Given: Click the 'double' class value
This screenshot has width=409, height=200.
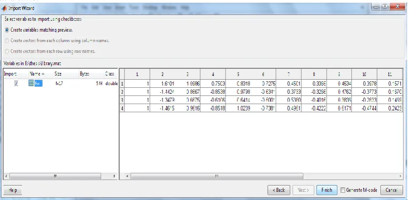Looking at the screenshot, I should coord(112,84).
